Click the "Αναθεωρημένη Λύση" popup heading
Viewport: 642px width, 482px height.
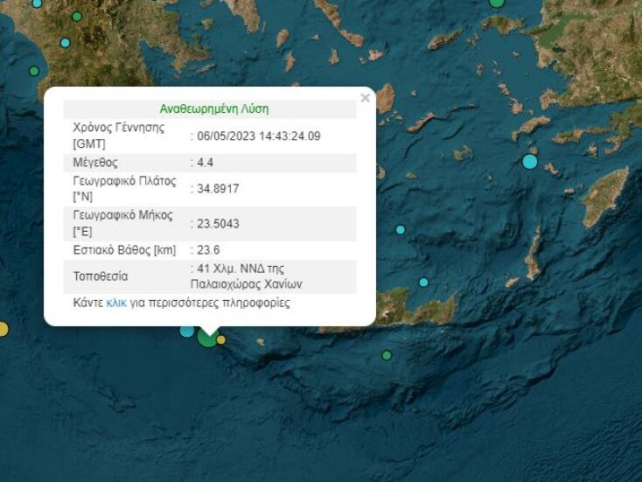213,109
